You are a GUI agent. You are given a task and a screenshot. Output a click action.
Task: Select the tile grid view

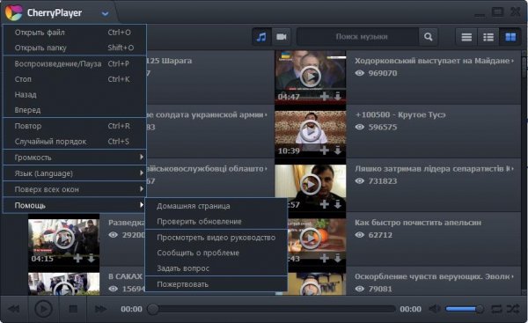[510, 37]
